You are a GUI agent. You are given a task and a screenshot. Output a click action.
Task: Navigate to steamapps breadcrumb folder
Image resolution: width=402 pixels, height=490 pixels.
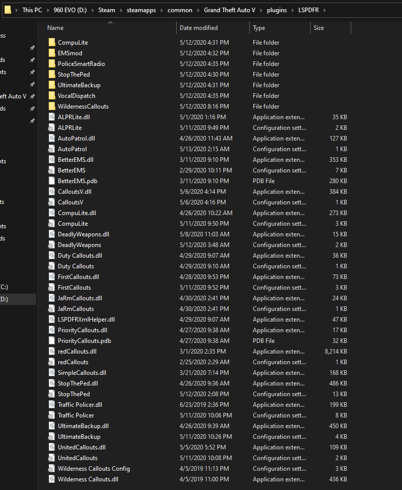click(141, 10)
